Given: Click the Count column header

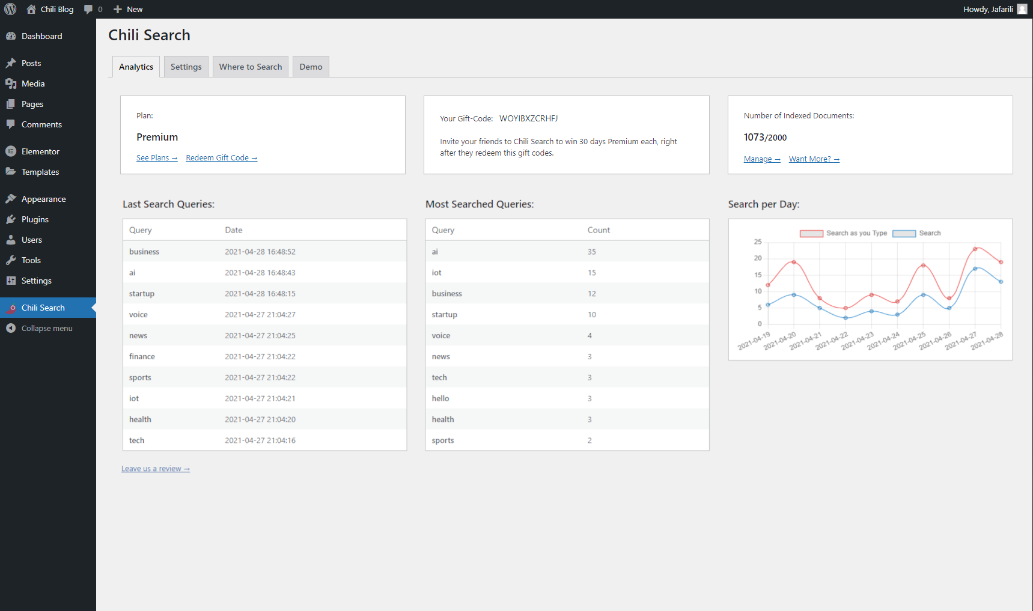Looking at the screenshot, I should (x=599, y=230).
